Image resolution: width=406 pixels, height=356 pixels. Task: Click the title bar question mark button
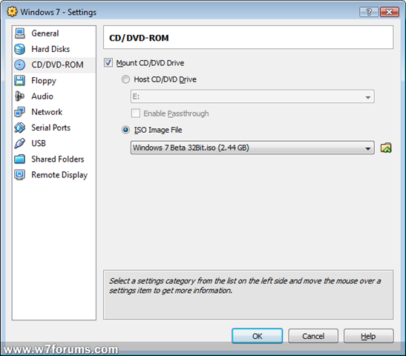[369, 12]
